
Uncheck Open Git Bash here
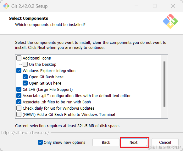click(x=25, y=77)
